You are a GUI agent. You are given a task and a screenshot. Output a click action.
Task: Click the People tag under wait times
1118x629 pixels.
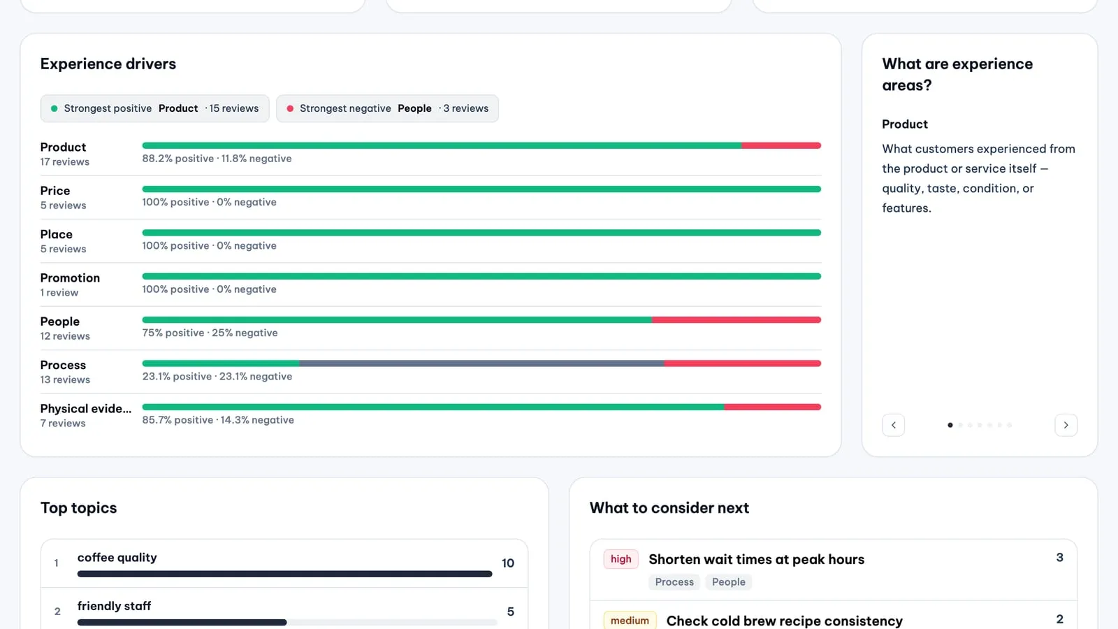tap(728, 582)
